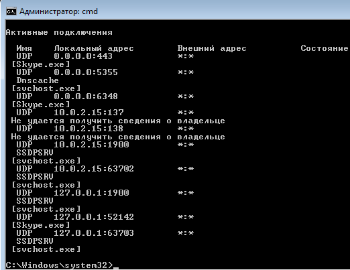Click the cmd icon in title bar
This screenshot has width=350, height=270.
(x=11, y=11)
